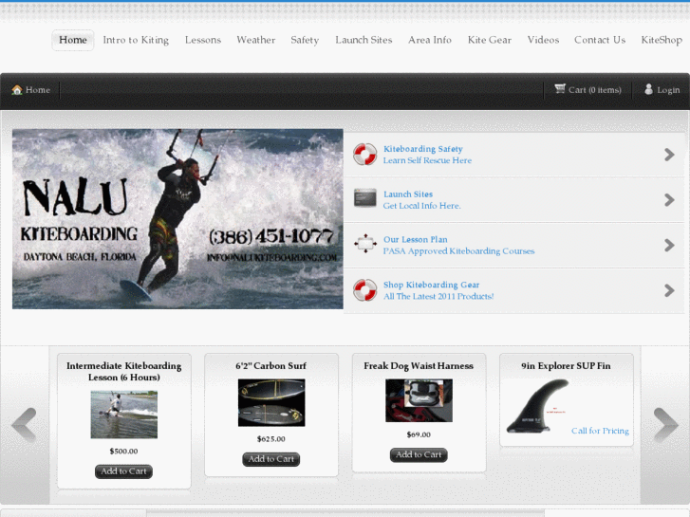Screen dimensions: 690x517
Task: Select the Kite Gear menu item
Action: (490, 40)
